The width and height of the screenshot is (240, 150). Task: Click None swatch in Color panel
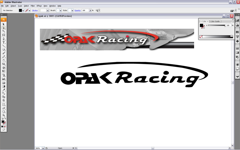point(201,37)
